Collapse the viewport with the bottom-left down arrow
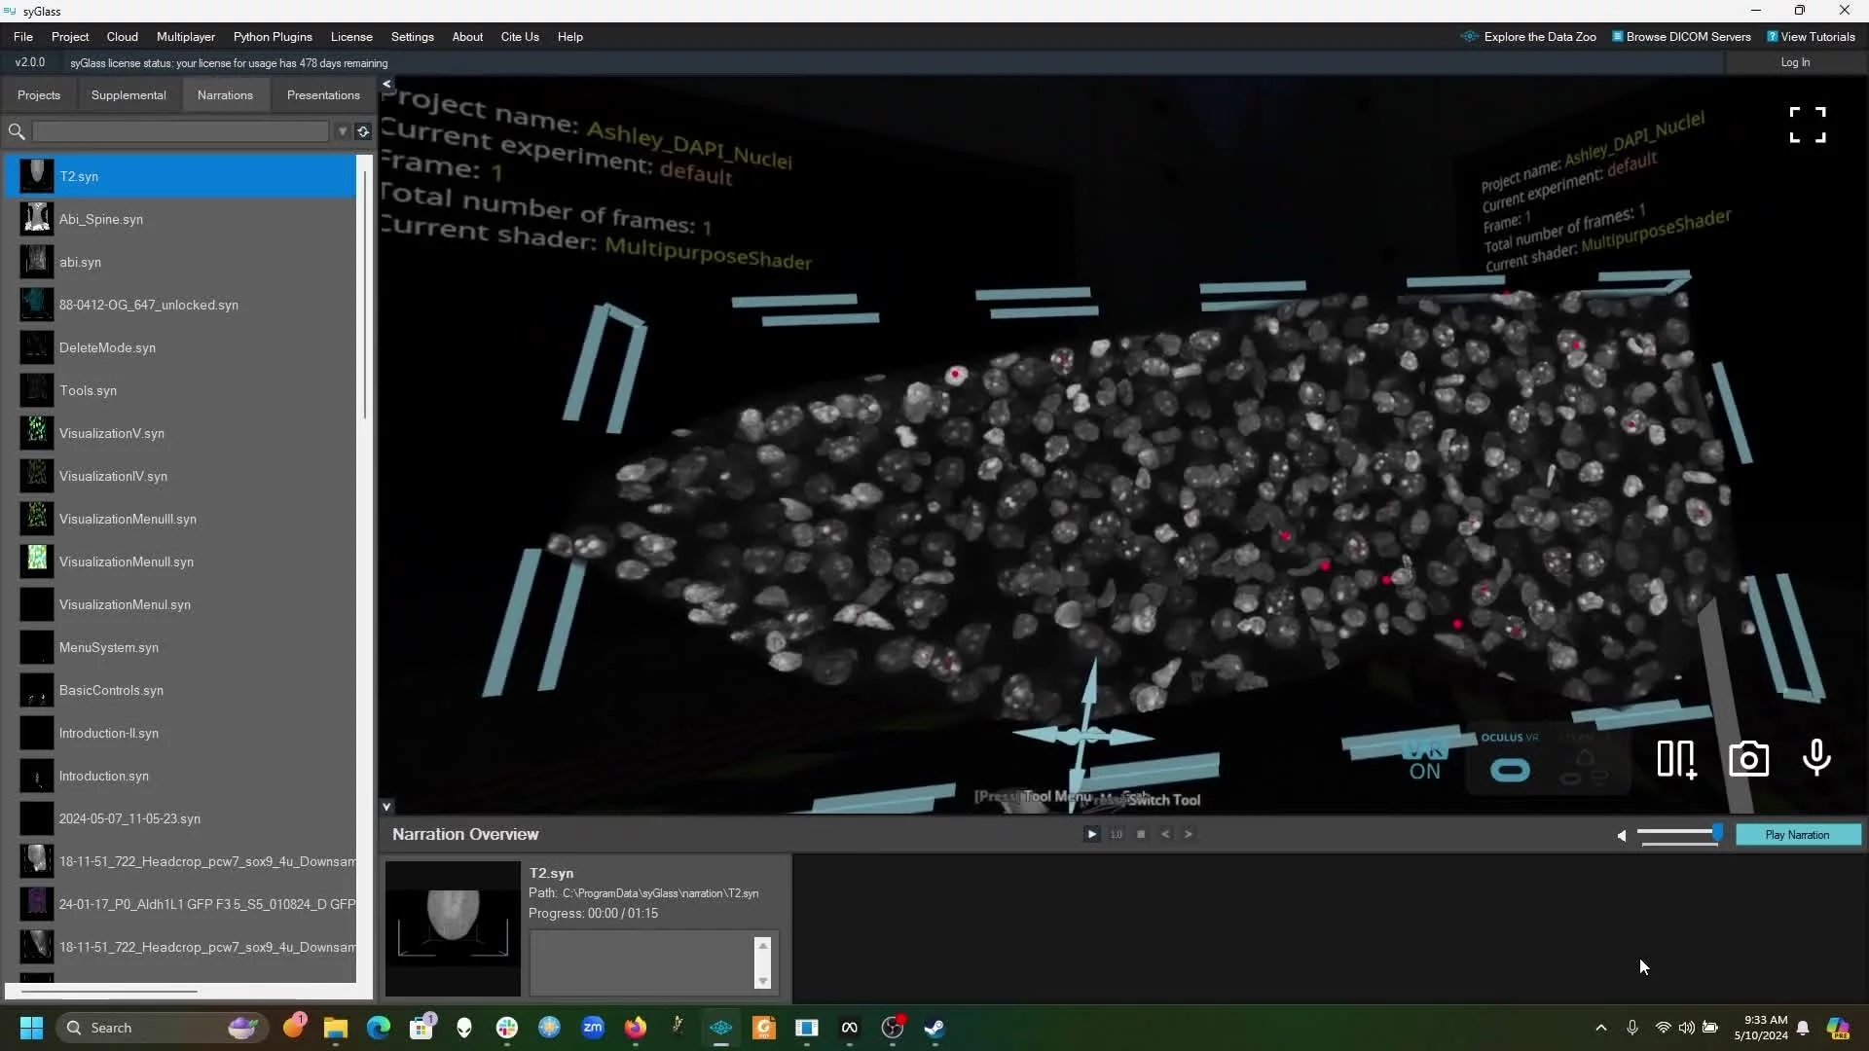The width and height of the screenshot is (1869, 1051). click(x=386, y=807)
